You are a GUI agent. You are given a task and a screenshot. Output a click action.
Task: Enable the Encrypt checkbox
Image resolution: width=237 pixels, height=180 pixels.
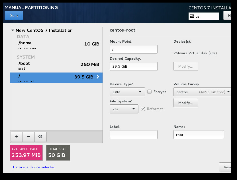(x=149, y=92)
